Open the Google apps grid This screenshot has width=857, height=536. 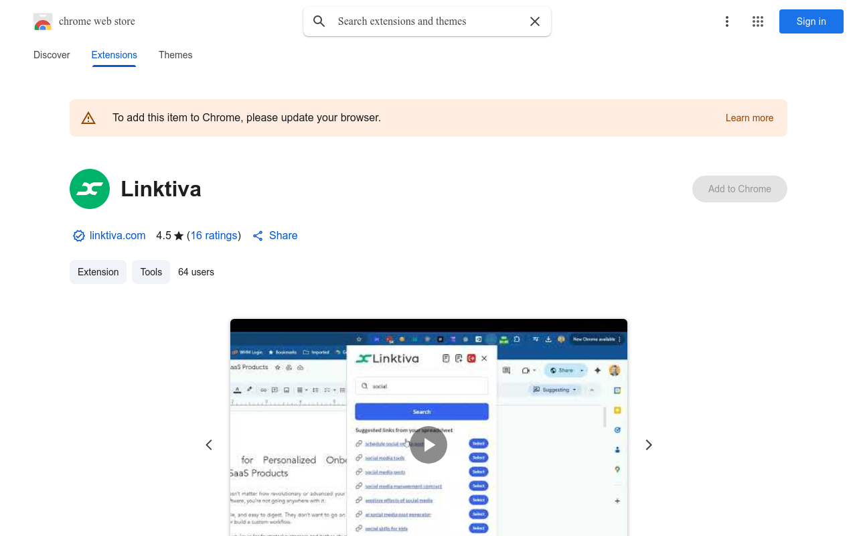click(758, 21)
